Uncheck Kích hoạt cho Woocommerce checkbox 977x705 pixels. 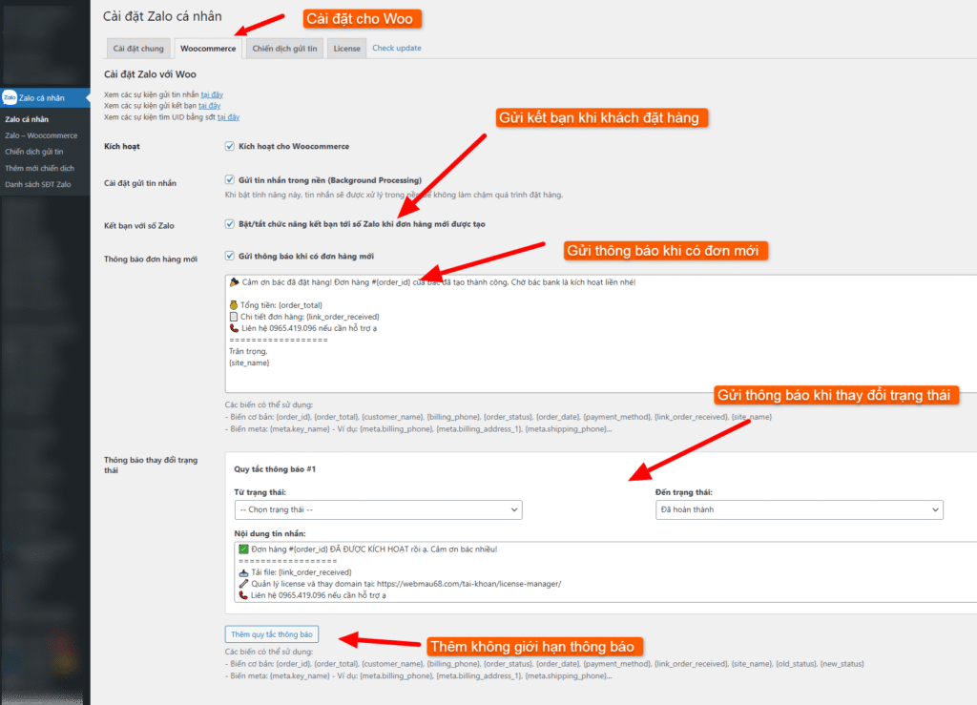229,146
